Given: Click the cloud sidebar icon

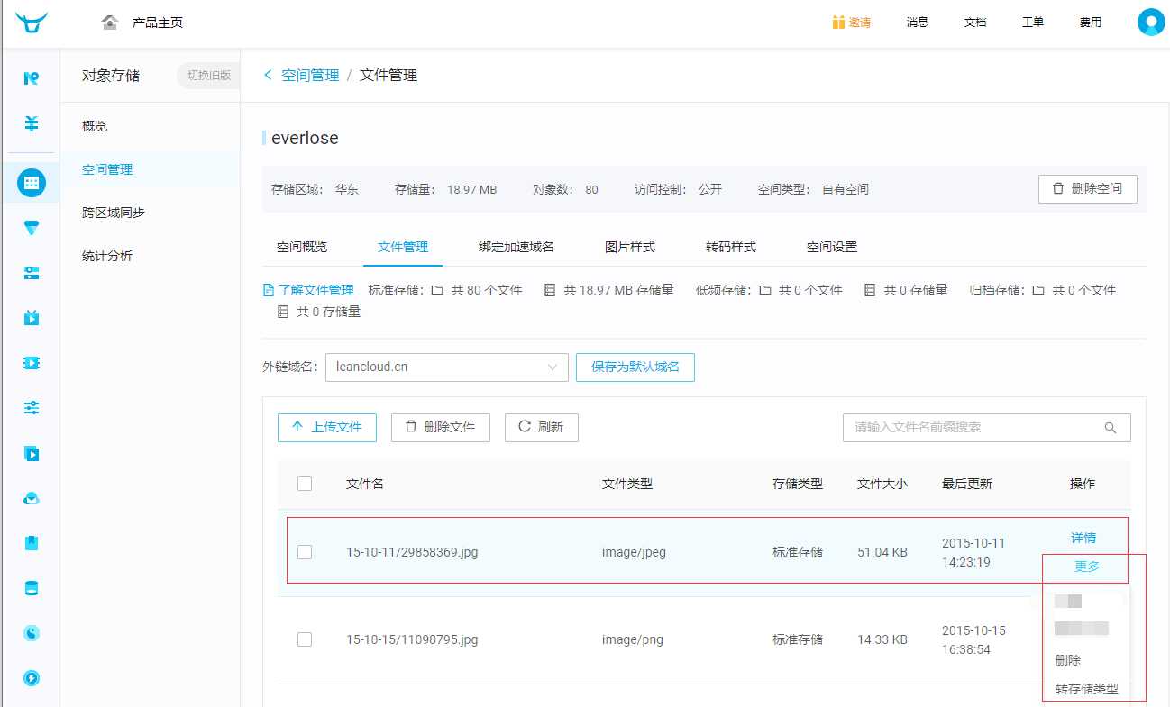Looking at the screenshot, I should pyautogui.click(x=32, y=498).
